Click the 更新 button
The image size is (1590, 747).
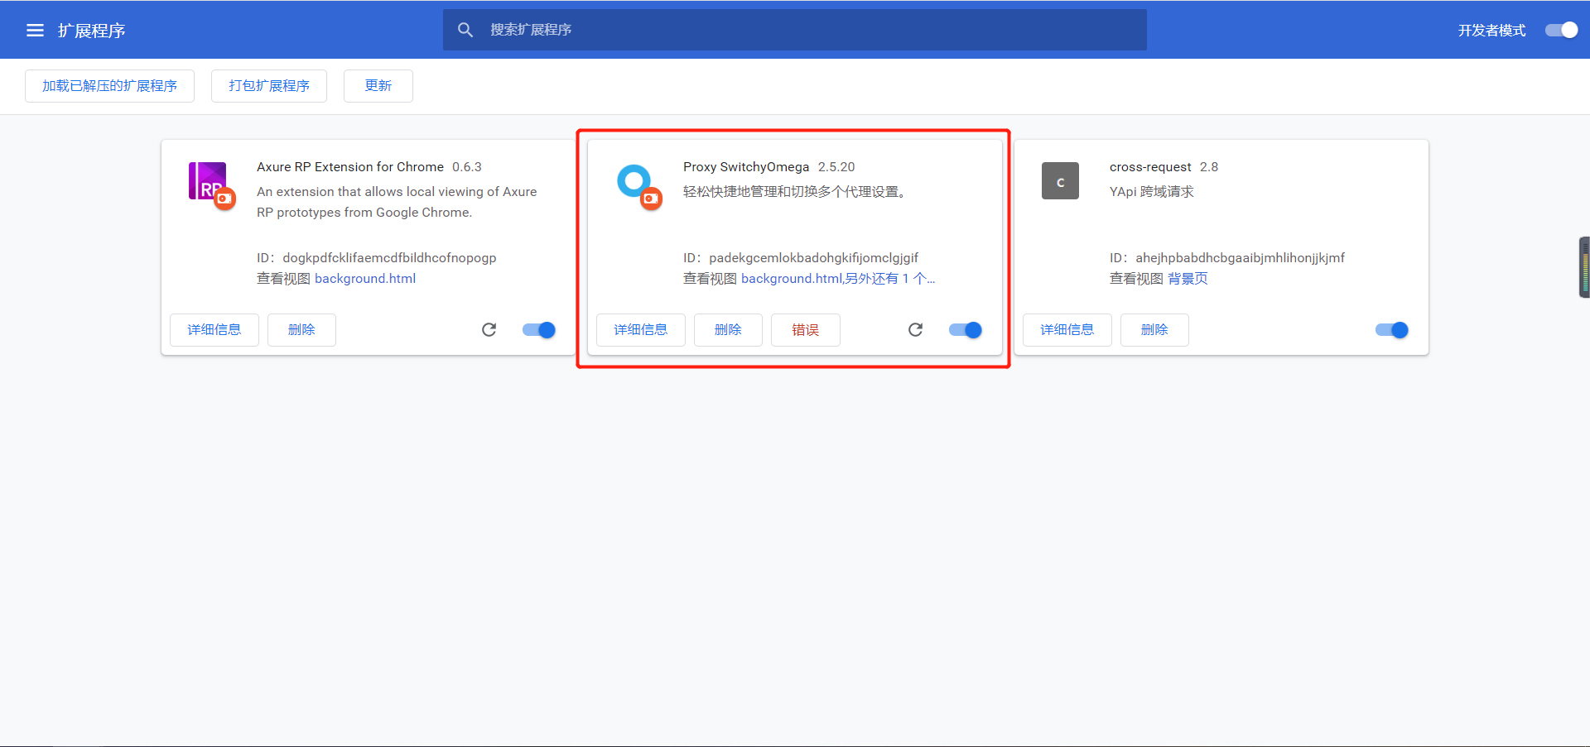[378, 85]
